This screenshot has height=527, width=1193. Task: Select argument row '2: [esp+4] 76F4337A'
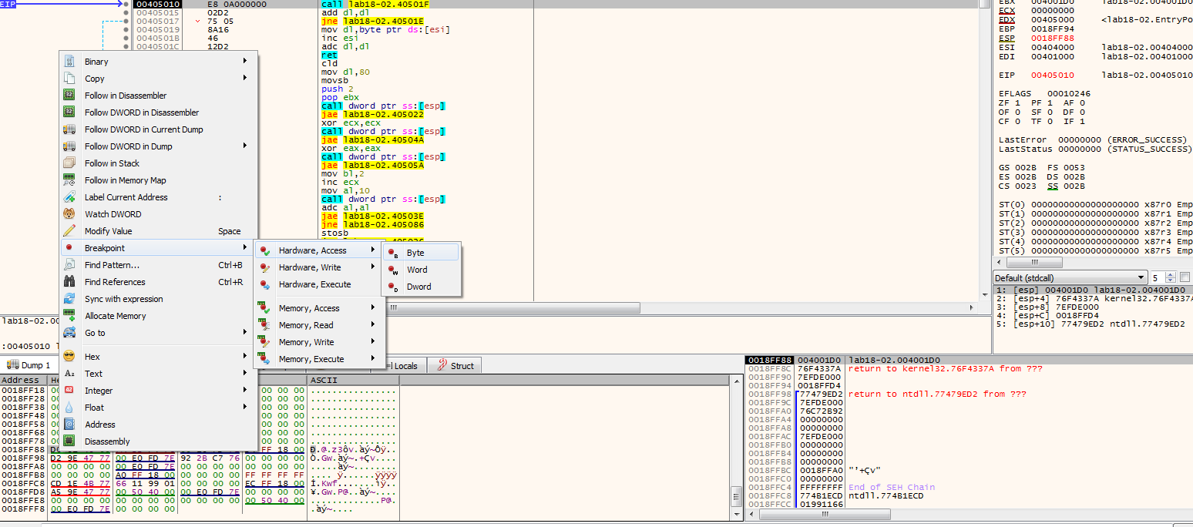pos(1093,298)
